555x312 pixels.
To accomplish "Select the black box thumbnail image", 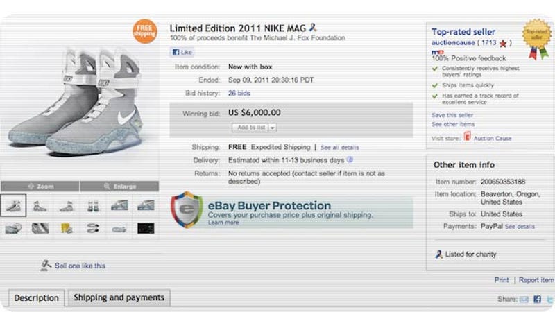I will click(x=146, y=228).
